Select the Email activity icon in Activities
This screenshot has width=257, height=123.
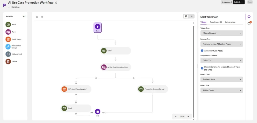(8, 25)
